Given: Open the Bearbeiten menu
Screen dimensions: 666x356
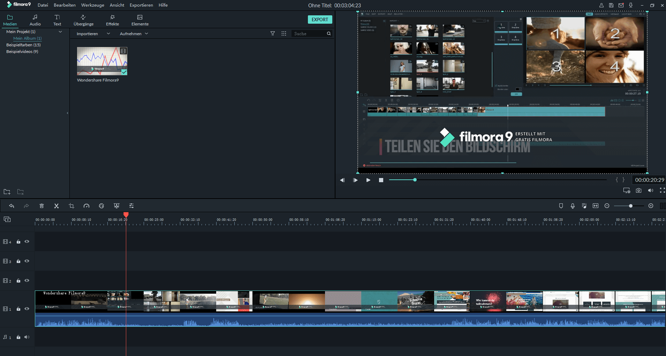Looking at the screenshot, I should 65,5.
